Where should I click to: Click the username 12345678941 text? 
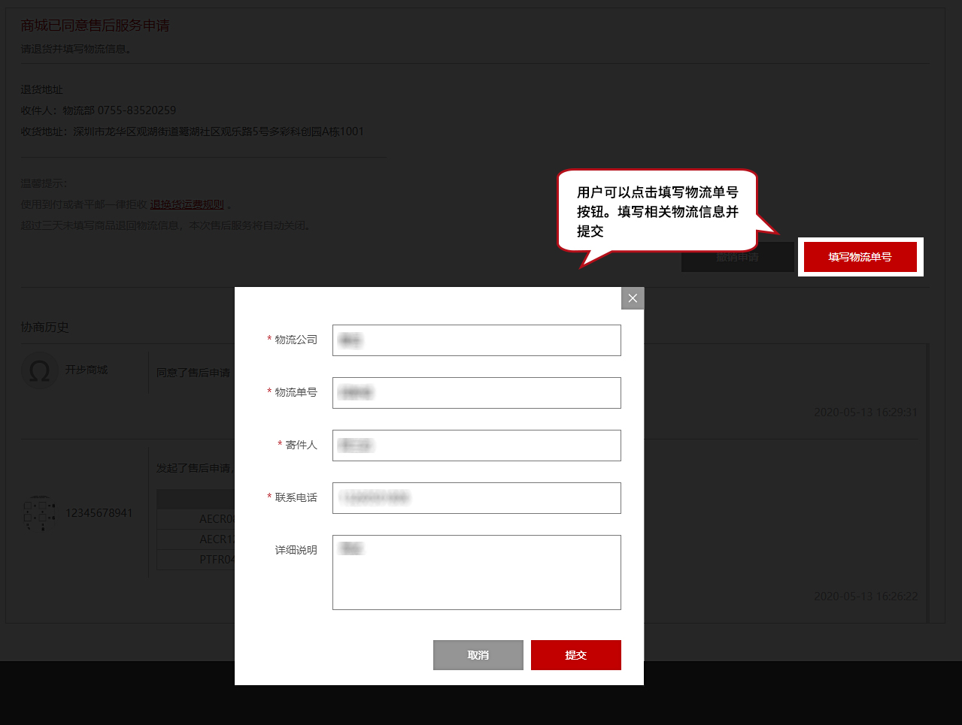99,513
